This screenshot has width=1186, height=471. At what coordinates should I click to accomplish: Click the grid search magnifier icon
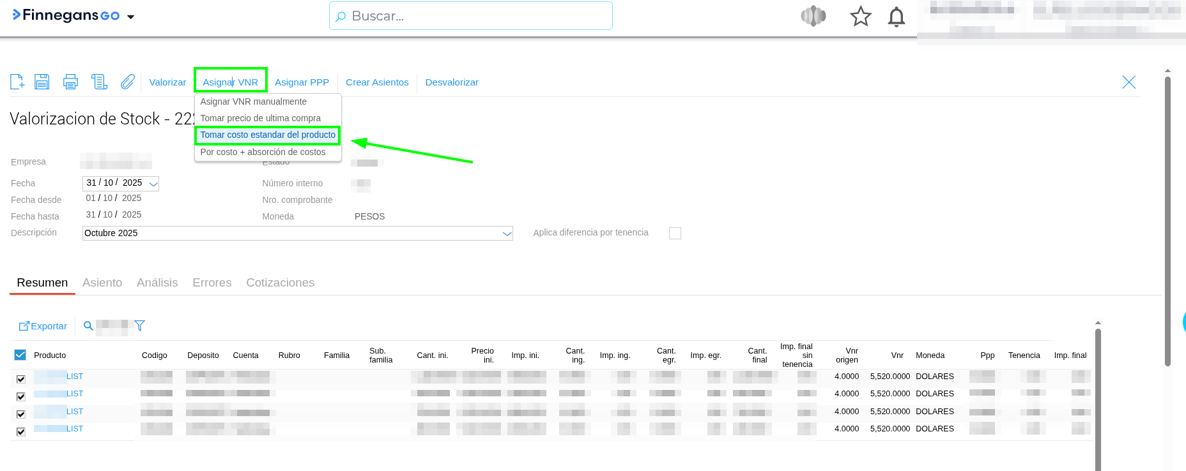[88, 326]
